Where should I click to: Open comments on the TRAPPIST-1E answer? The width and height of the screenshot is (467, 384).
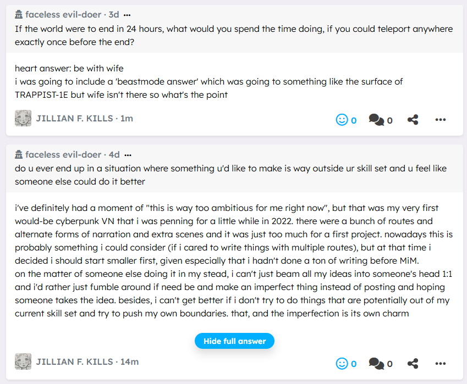(376, 119)
